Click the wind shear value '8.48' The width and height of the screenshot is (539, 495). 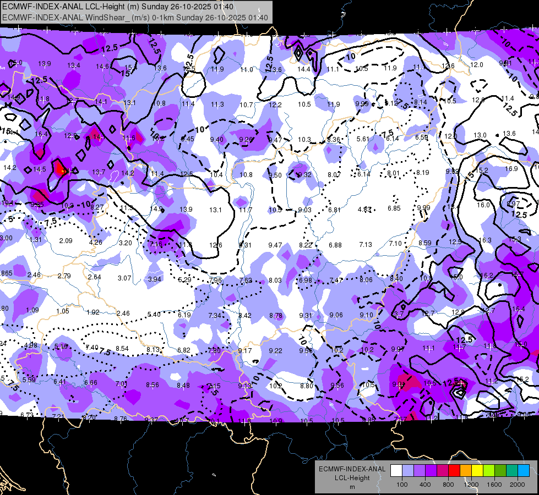[183, 386]
